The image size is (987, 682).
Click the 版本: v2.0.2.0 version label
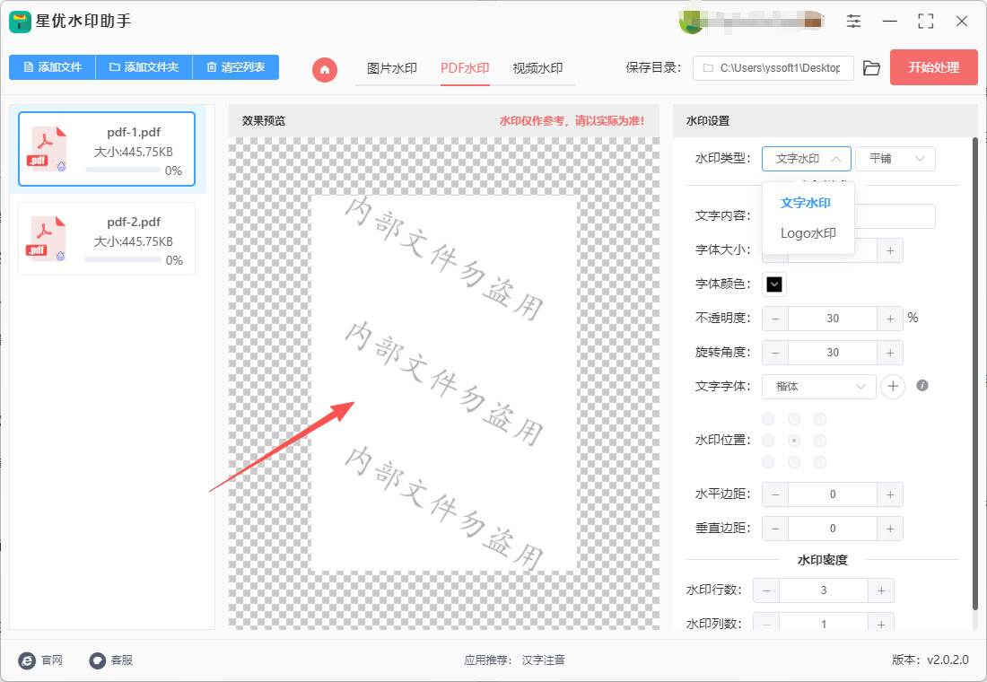click(x=930, y=660)
